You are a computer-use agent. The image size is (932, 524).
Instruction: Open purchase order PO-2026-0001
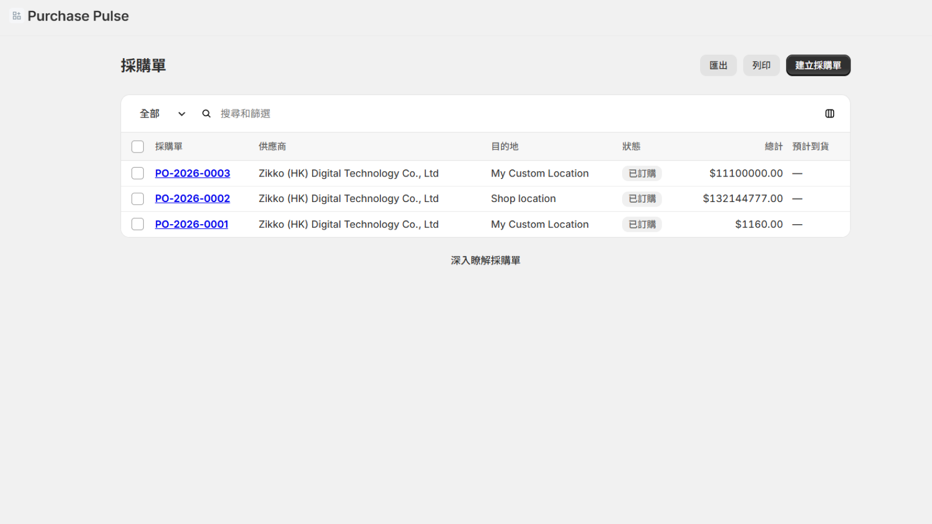(192, 224)
